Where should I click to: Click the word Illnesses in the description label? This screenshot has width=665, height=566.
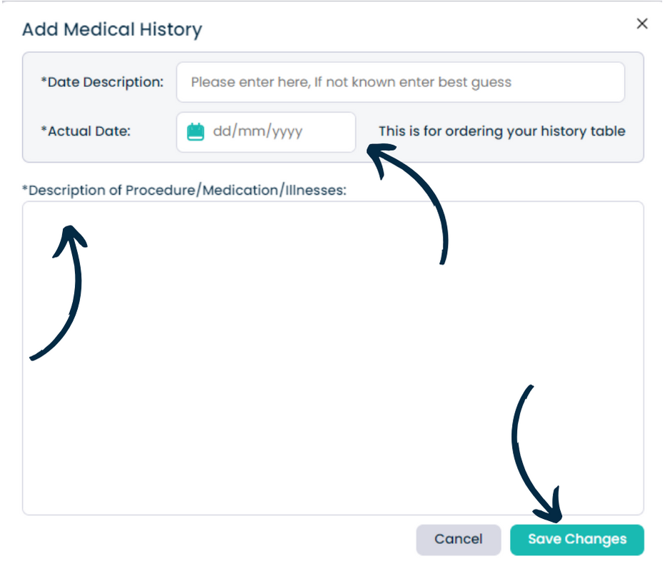point(316,191)
